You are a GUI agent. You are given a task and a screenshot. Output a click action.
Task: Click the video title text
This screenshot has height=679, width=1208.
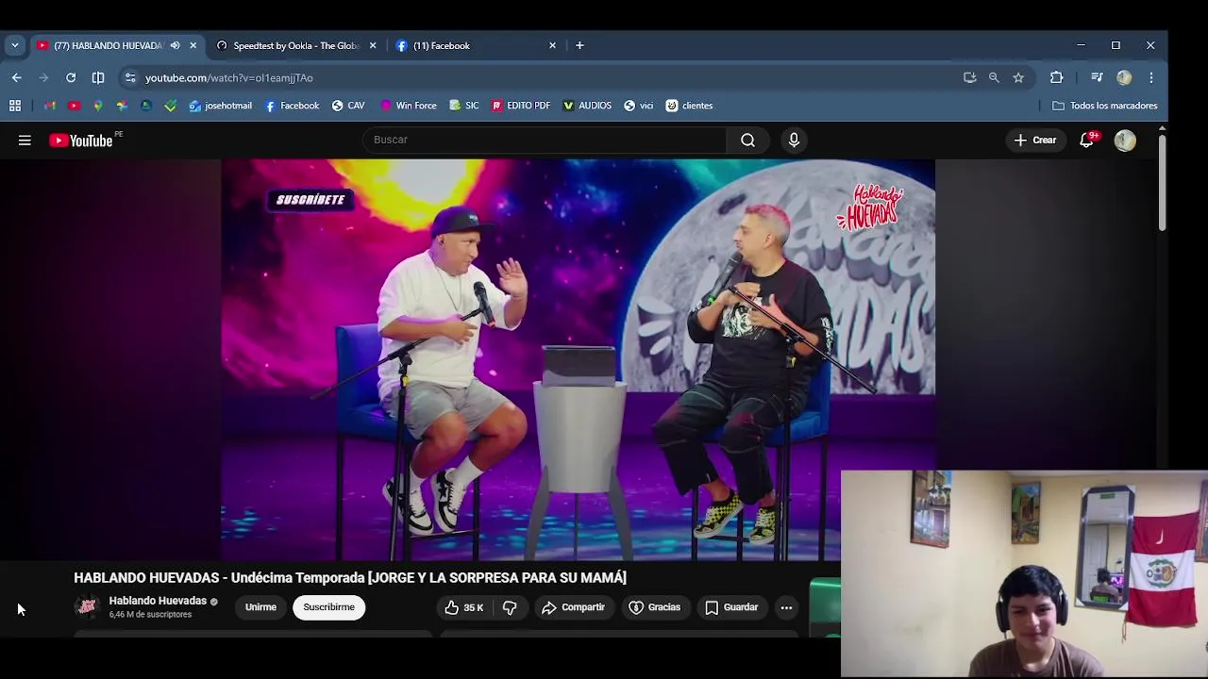click(x=350, y=578)
